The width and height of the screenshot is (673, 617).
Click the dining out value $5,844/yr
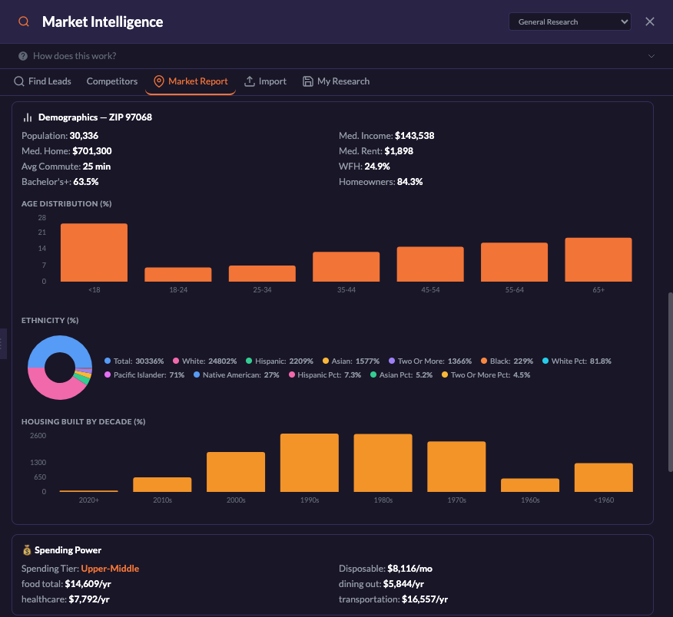[403, 584]
